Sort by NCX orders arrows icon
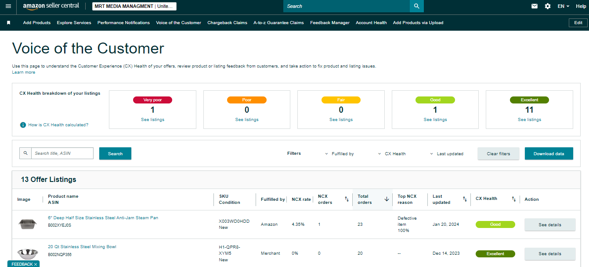The width and height of the screenshot is (589, 267). 347,199
